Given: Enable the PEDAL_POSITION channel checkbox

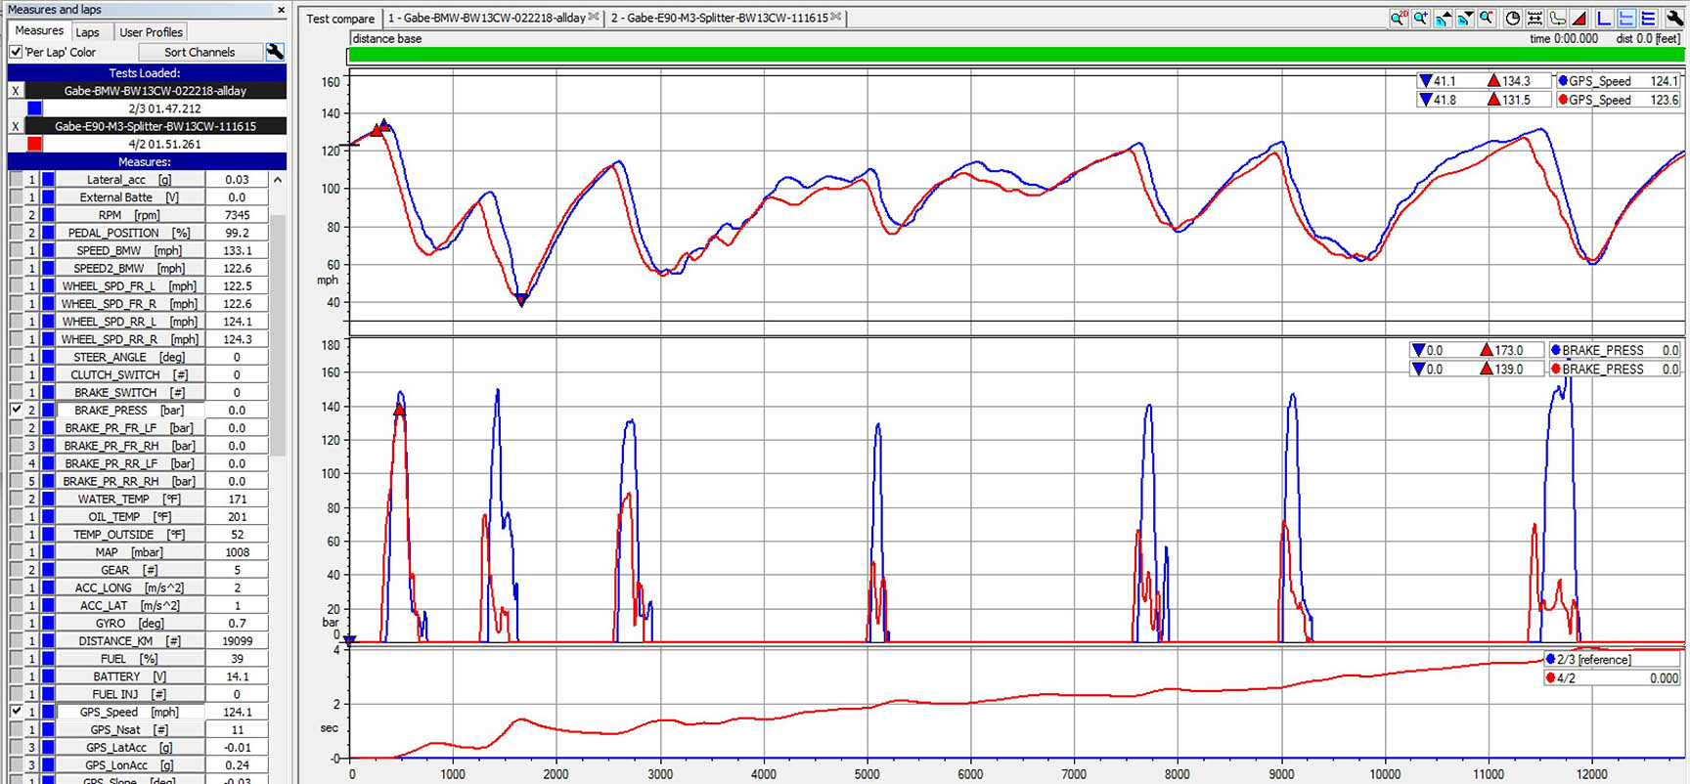Looking at the screenshot, I should 16,233.
